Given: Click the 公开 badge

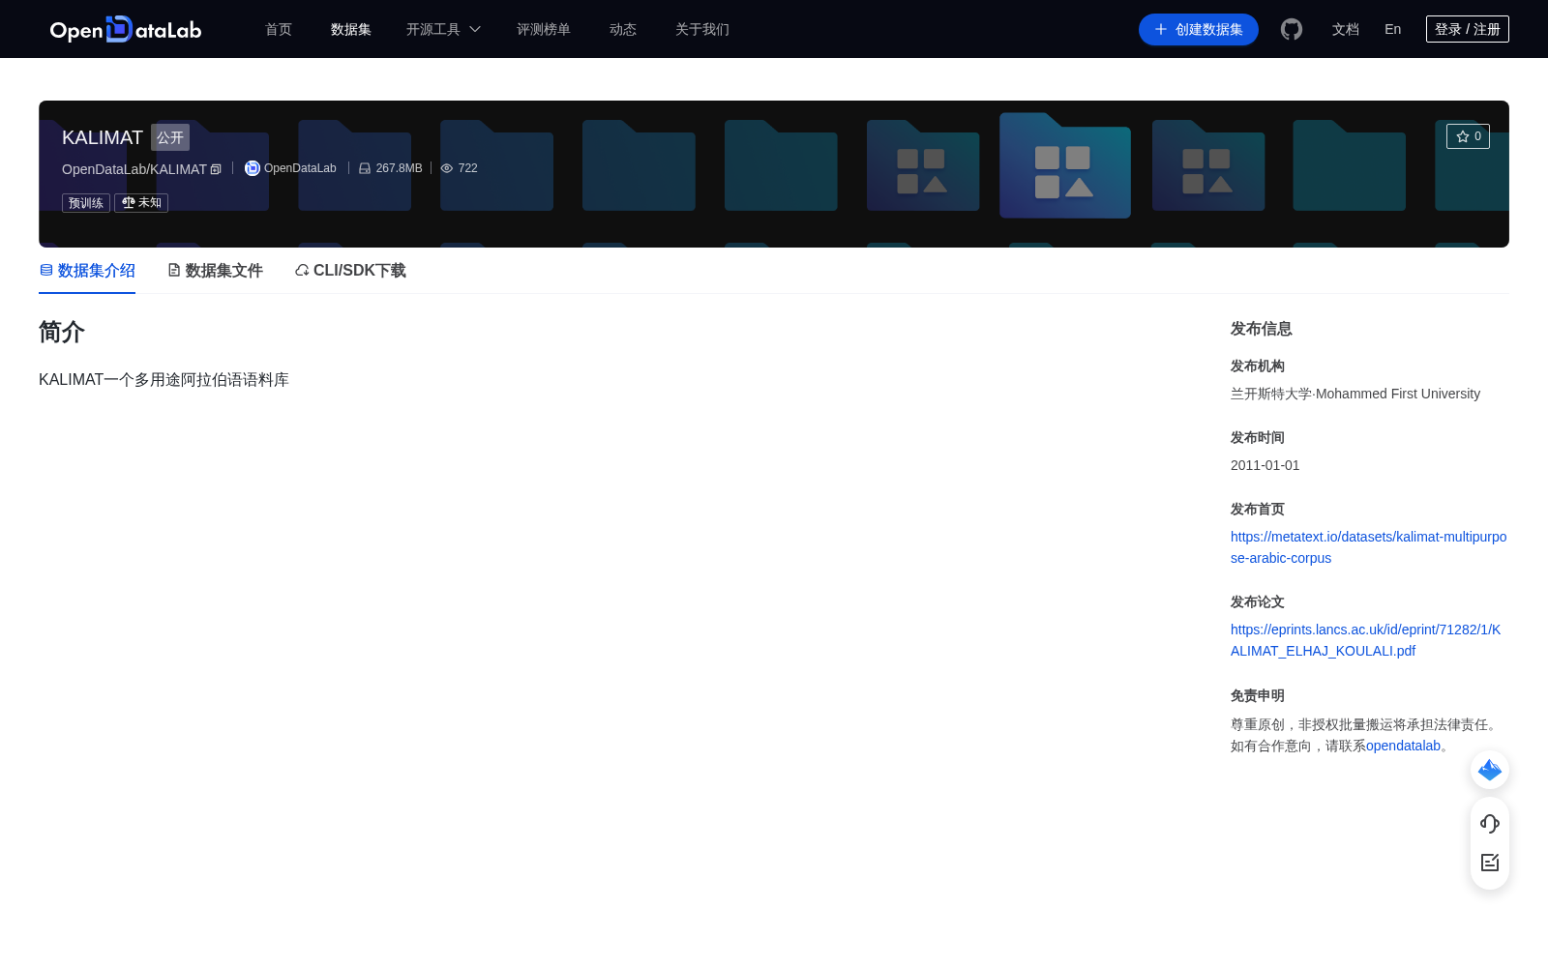Looking at the screenshot, I should [x=170, y=137].
